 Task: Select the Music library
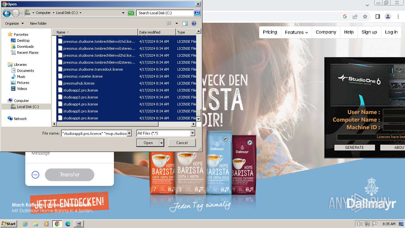tap(21, 77)
